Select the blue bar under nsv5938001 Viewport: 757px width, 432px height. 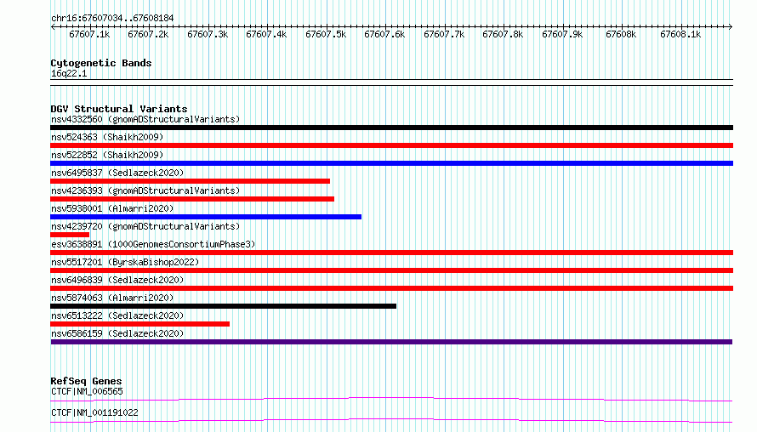pyautogui.click(x=206, y=217)
